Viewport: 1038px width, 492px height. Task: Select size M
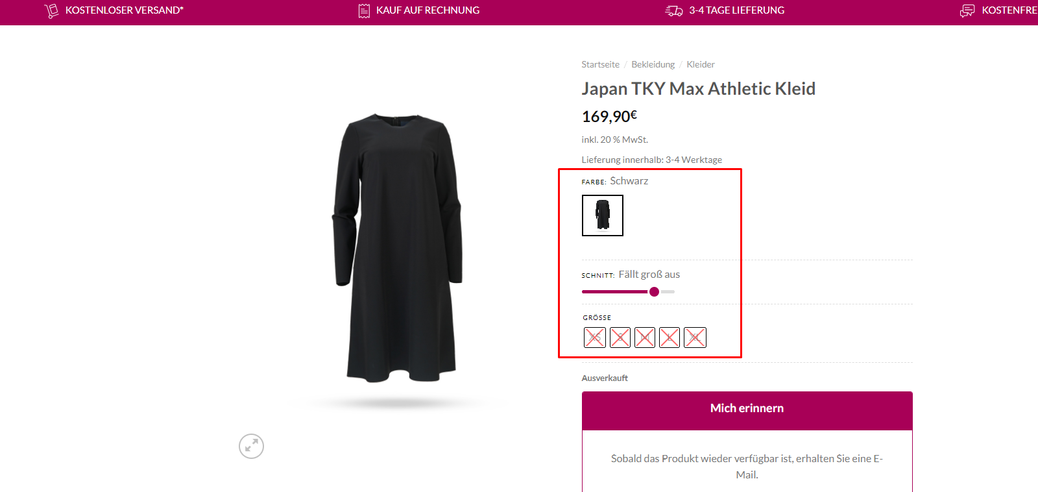click(645, 338)
